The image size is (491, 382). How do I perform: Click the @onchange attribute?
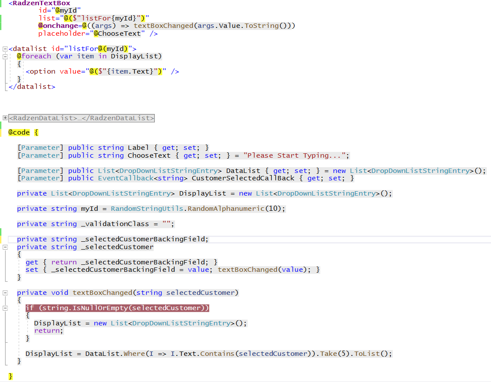tap(58, 26)
